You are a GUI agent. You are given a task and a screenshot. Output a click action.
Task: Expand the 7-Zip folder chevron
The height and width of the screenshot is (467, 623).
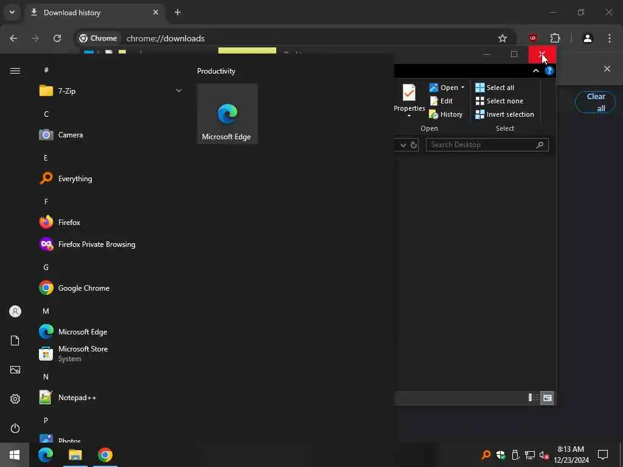pyautogui.click(x=179, y=91)
